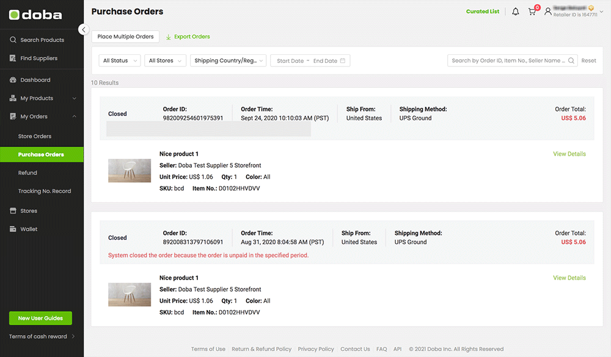This screenshot has width=611, height=357.
Task: Collapse the sidebar with arrow button
Action: pos(84,29)
